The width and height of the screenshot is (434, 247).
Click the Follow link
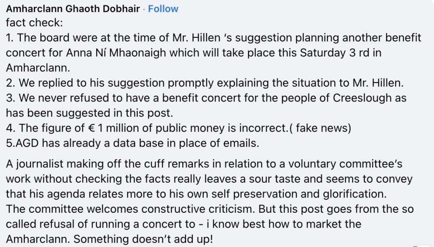coord(163,9)
